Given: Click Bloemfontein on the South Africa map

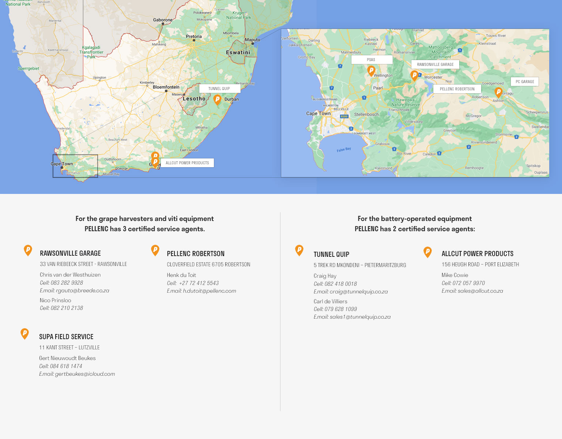Looking at the screenshot, I should pos(166,87).
